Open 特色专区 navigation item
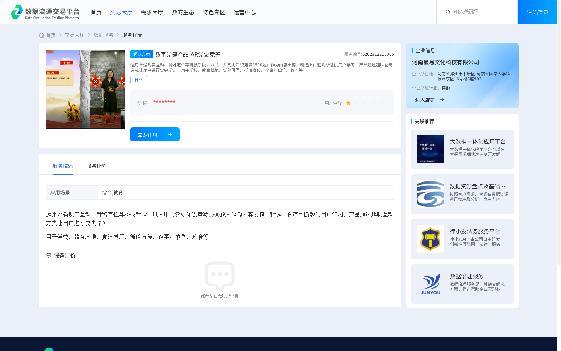The image size is (561, 351). pyautogui.click(x=214, y=12)
